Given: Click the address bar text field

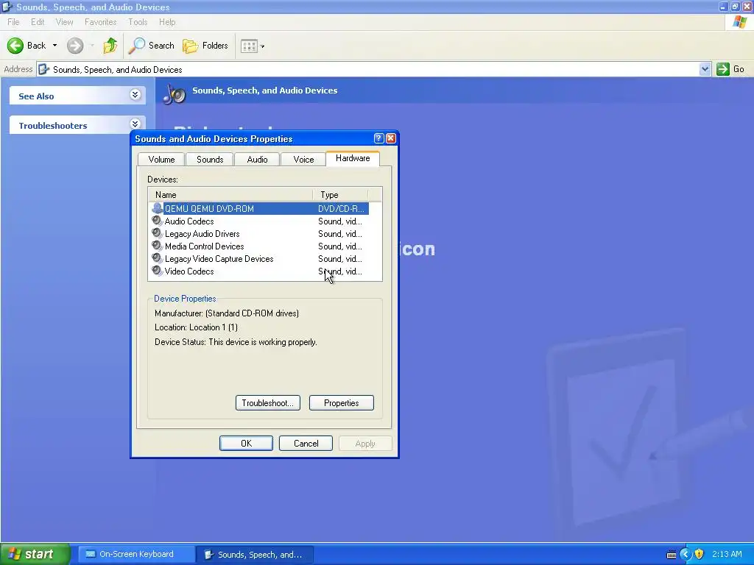Looking at the screenshot, I should pyautogui.click(x=368, y=69).
